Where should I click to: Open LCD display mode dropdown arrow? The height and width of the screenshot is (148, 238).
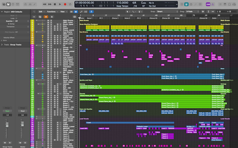coord(176,5)
